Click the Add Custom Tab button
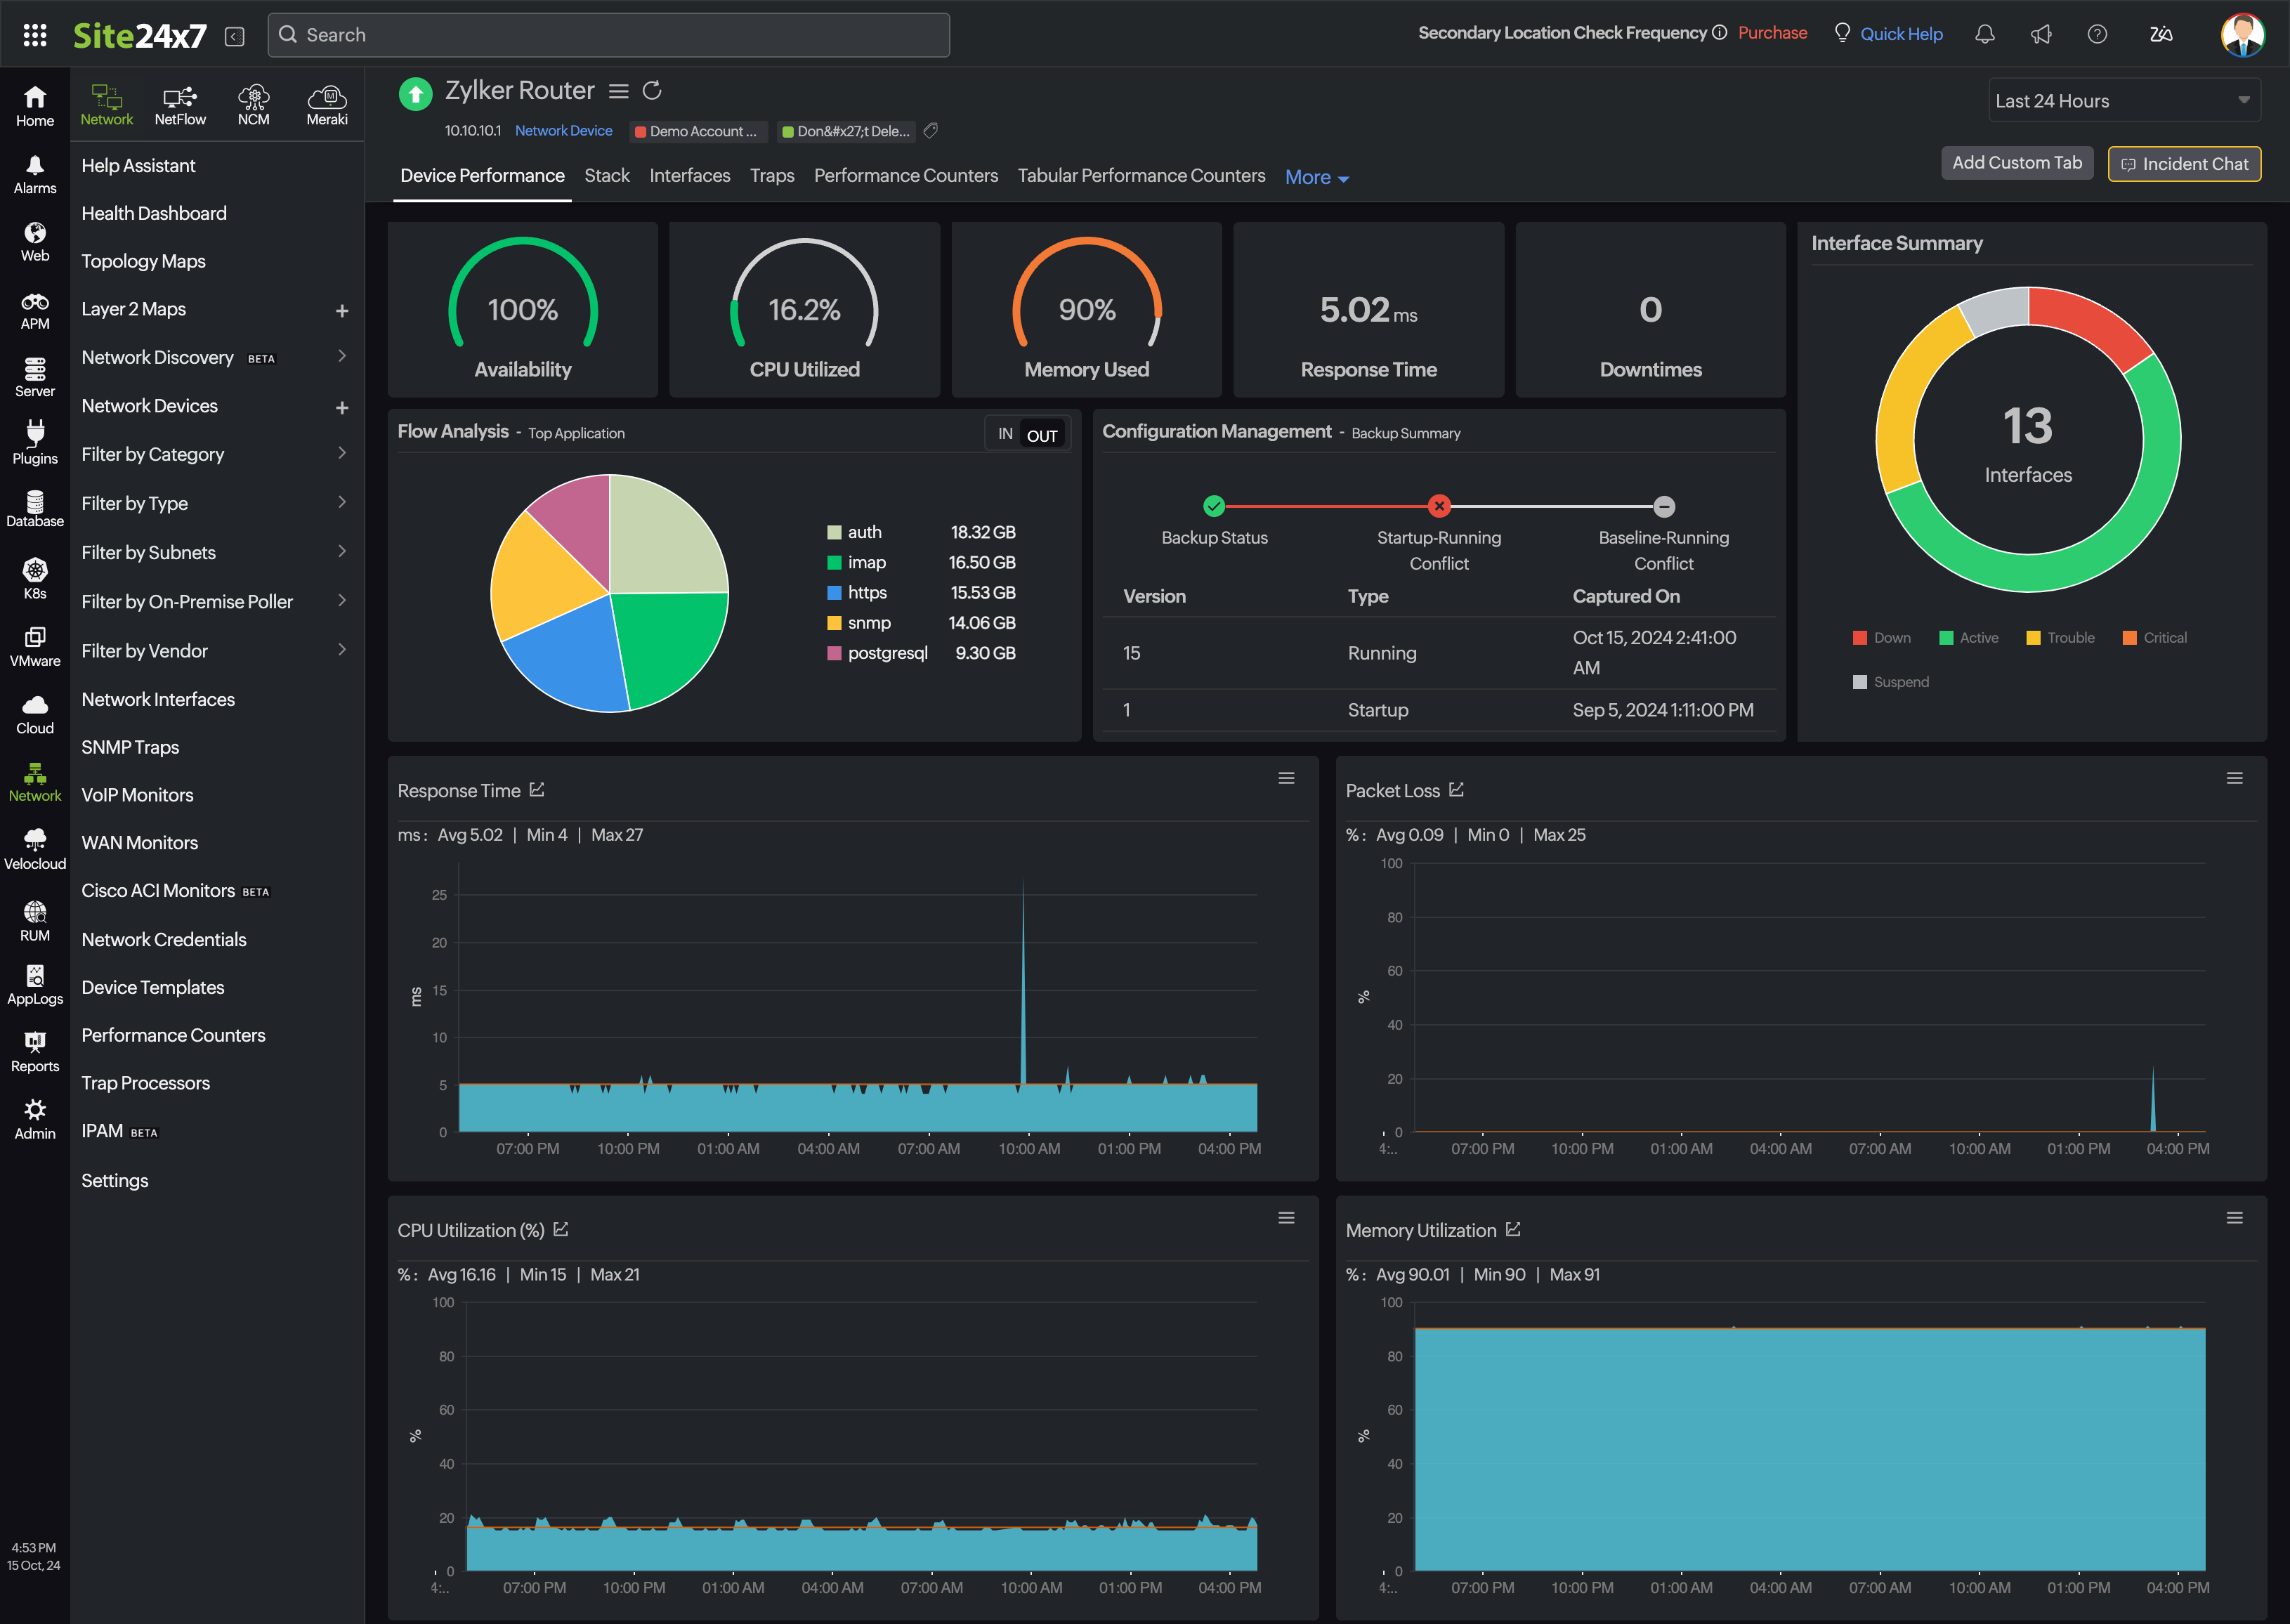The height and width of the screenshot is (1624, 2290). coord(2017,162)
